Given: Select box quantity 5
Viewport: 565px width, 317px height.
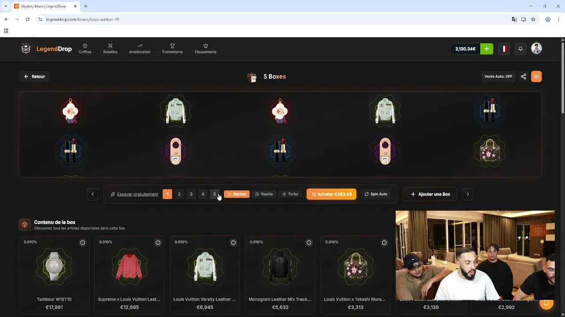Looking at the screenshot, I should point(215,194).
